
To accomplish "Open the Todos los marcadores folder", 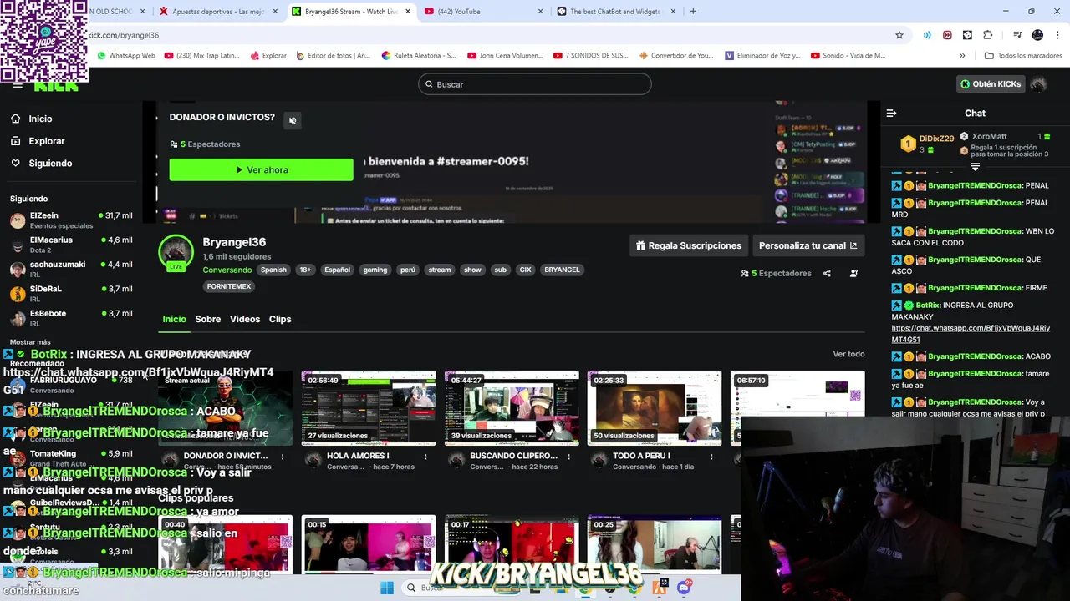I will (1023, 56).
